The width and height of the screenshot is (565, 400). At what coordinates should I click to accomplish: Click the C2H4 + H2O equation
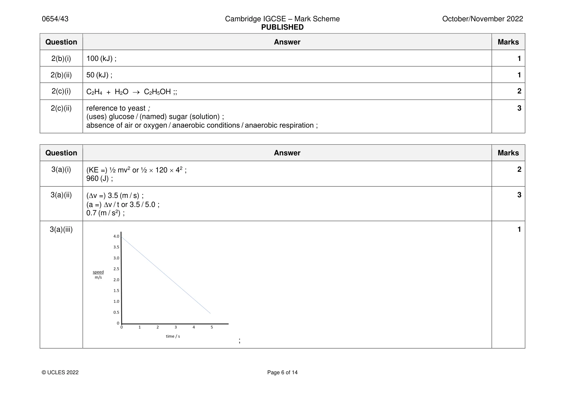[131, 92]
